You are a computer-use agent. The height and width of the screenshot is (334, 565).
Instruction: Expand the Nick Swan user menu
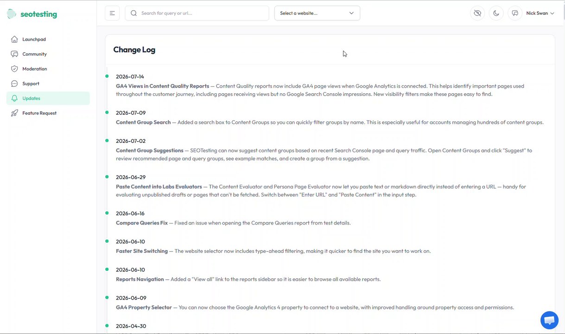540,13
